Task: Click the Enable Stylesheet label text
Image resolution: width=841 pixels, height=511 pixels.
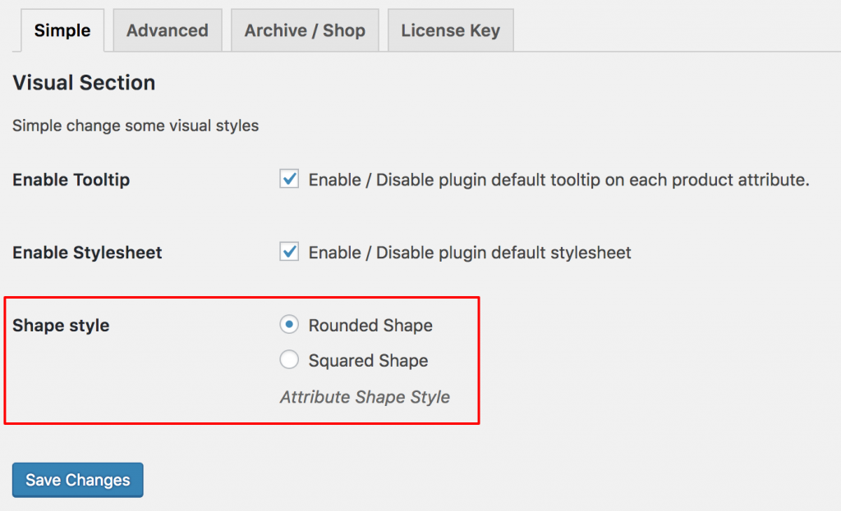Action: pos(86,253)
